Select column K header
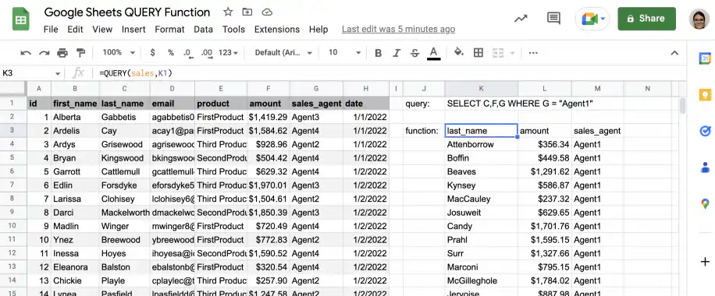This screenshot has width=715, height=296. pyautogui.click(x=481, y=89)
